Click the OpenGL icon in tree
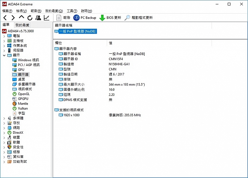The height and width of the screenshot is (178, 248). click(x=14, y=94)
